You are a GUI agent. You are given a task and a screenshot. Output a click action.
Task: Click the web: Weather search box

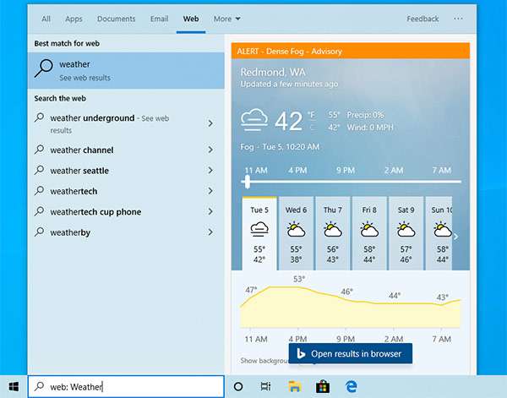tap(127, 387)
